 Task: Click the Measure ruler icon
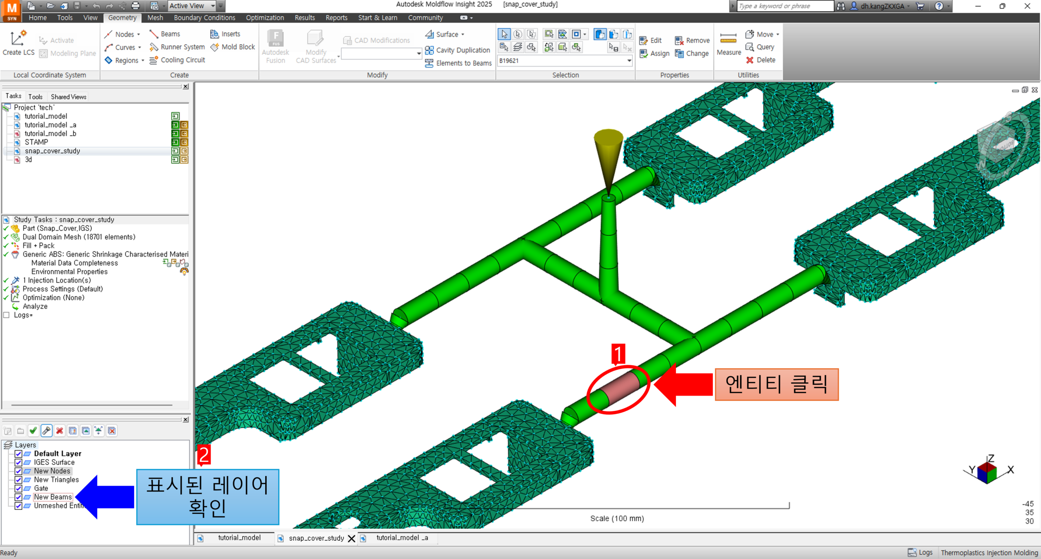pos(728,39)
